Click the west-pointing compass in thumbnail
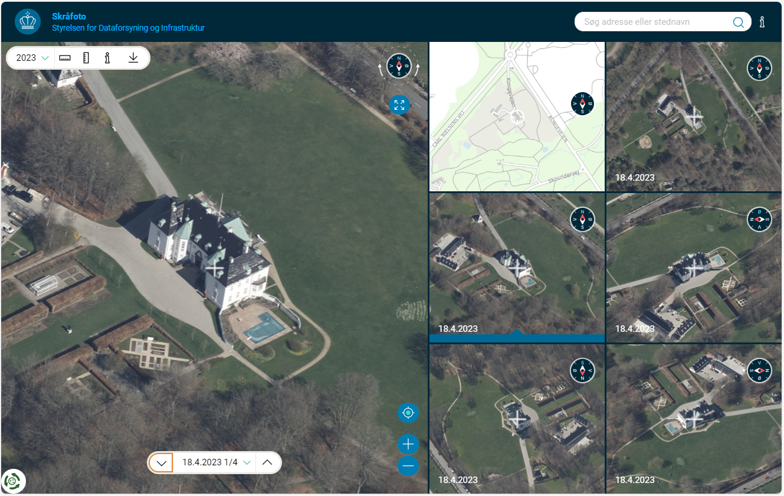The height and width of the screenshot is (496, 784). pos(759,370)
